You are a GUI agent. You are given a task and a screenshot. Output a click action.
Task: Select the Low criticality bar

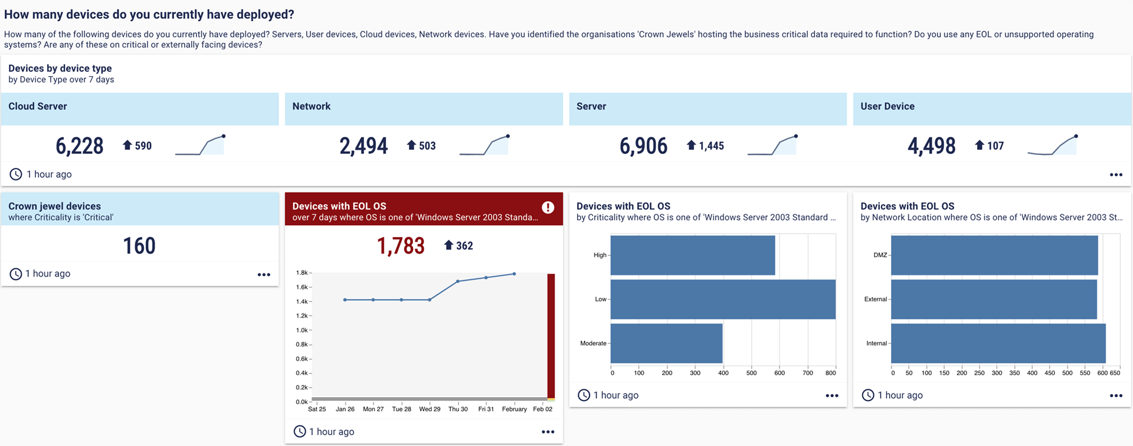click(x=723, y=299)
